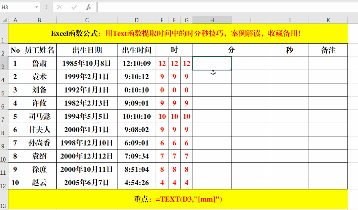Select column H header
358x210 pixels.
(x=212, y=20)
